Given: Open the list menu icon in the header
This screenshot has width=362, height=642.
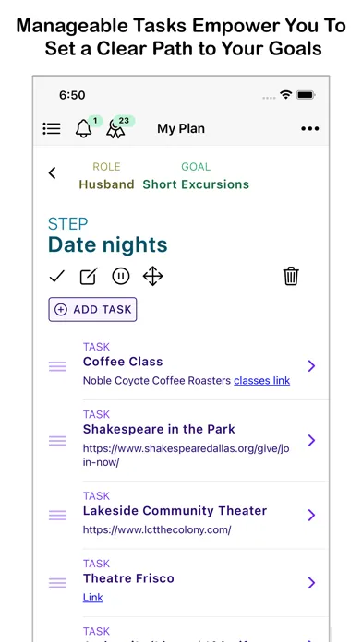Looking at the screenshot, I should 52,128.
